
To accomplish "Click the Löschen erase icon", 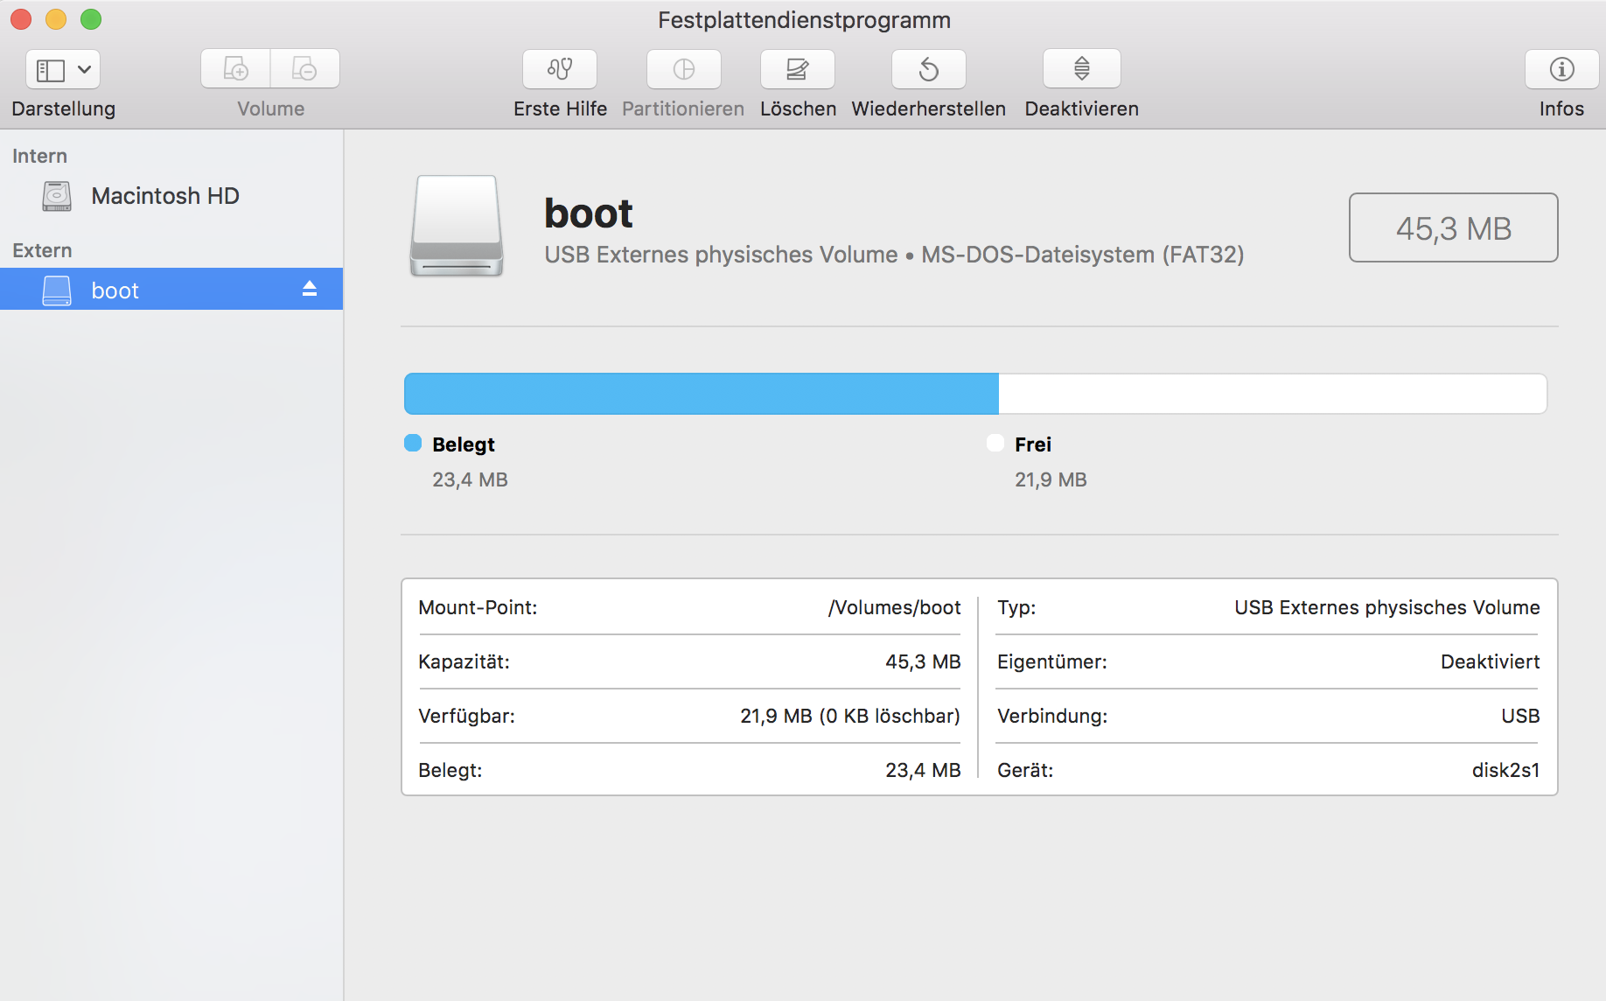I will [x=798, y=69].
